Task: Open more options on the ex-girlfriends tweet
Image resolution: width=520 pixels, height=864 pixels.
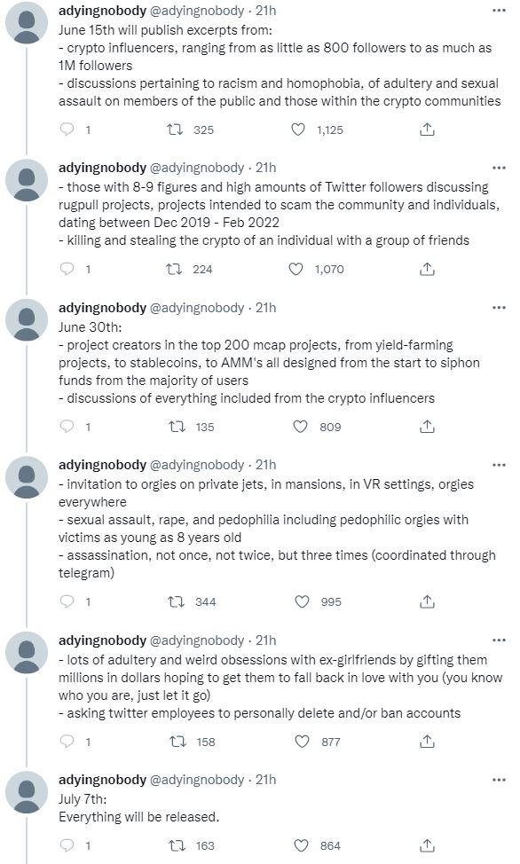Action: (499, 640)
